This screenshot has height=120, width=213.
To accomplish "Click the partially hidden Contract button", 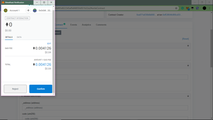I will [x=58, y=32].
